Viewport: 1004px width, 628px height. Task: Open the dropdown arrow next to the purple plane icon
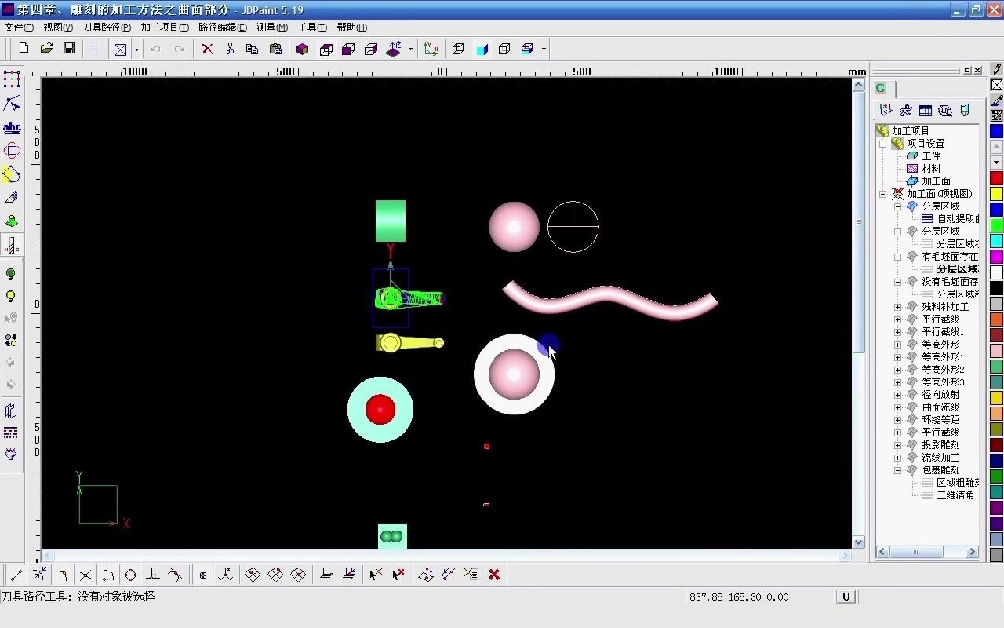(410, 49)
